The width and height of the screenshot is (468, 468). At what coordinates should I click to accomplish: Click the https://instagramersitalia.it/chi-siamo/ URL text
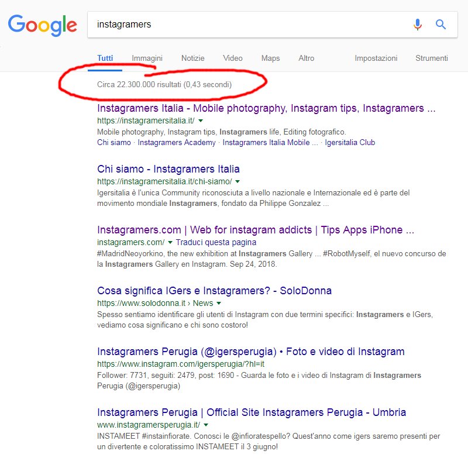click(164, 181)
